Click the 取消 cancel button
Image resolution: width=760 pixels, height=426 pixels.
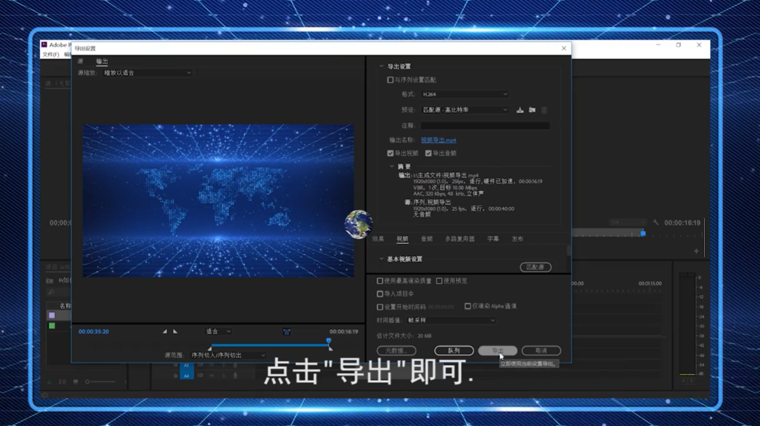pos(541,351)
